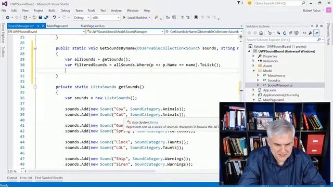The image size is (333, 187).
Task: Open the File menu
Action: point(4,10)
